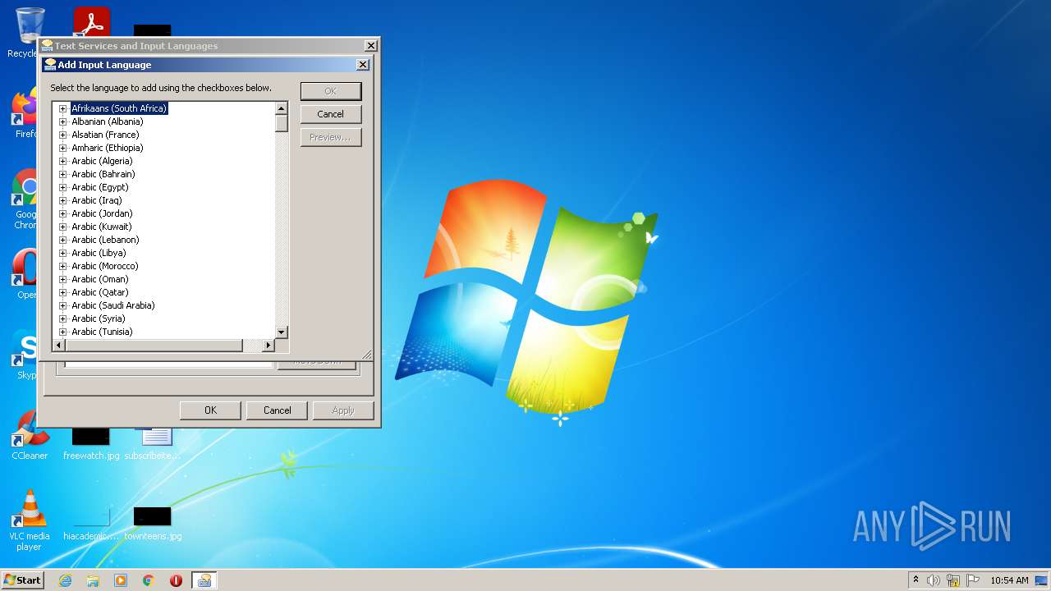Expand Arabic (Bahrain) plus box
This screenshot has height=591, width=1051.
(62, 174)
